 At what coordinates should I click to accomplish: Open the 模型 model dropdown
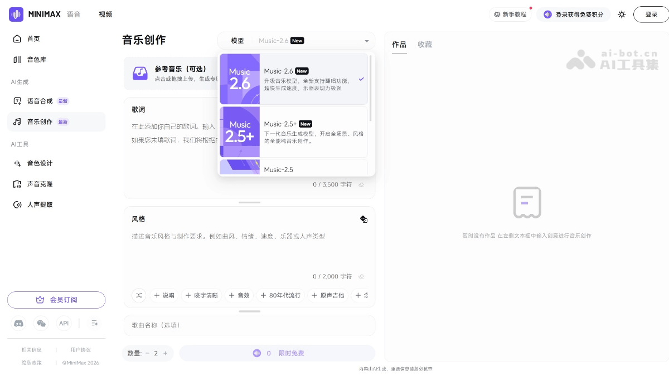point(296,41)
